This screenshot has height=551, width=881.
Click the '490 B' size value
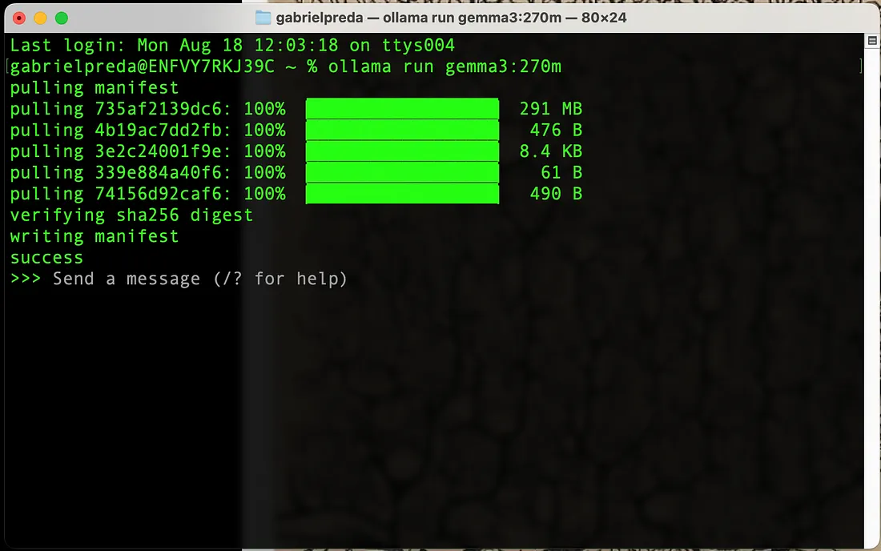click(556, 194)
